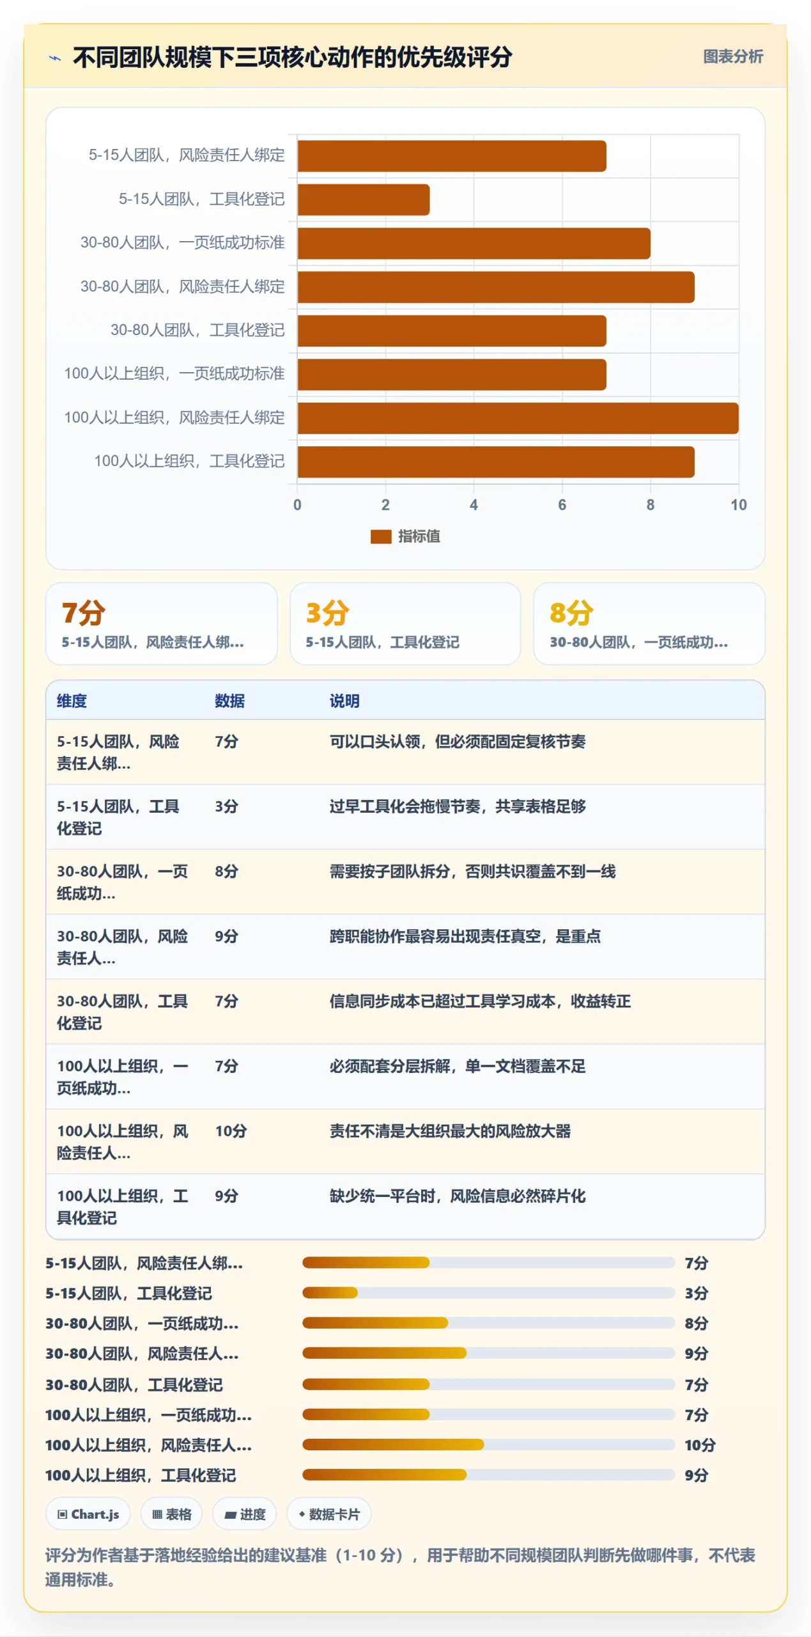Click the chart bar for 100人以上组织，风险责任人绑定

(x=518, y=418)
